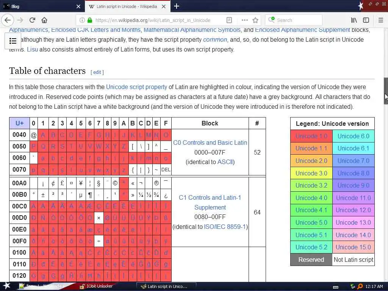Viewport: 388px width, 291px height.
Task: Click the count cell showing 52
Action: [257, 152]
